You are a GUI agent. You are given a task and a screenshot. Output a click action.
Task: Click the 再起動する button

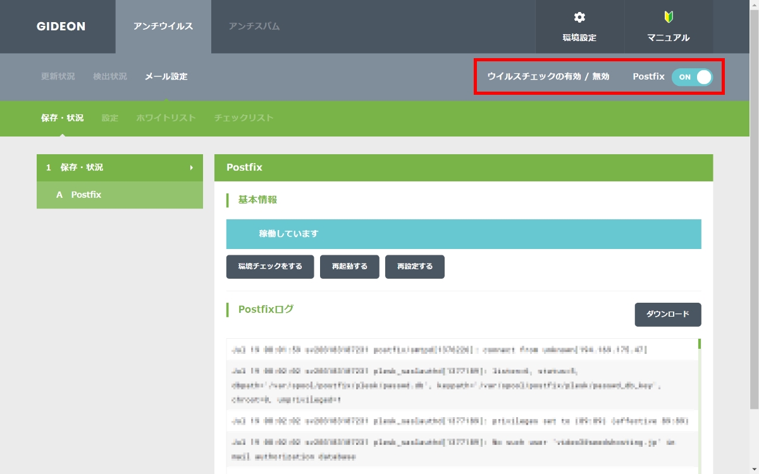[x=350, y=267]
